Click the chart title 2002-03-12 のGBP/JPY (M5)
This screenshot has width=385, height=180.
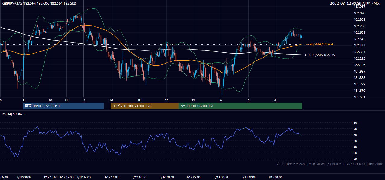pos(355,4)
